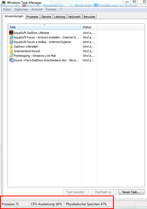Click the Task-Manager icon in the title bar
147x209 pixels.
(4, 3)
